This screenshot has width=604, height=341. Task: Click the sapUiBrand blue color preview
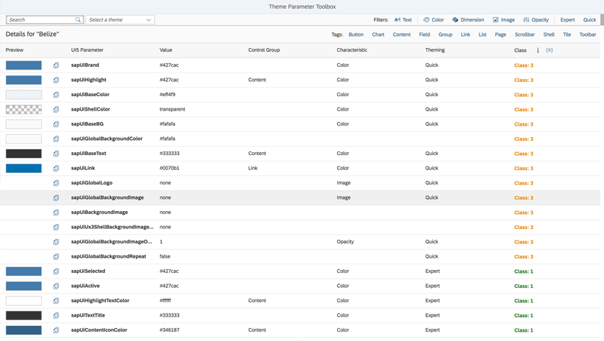click(24, 65)
